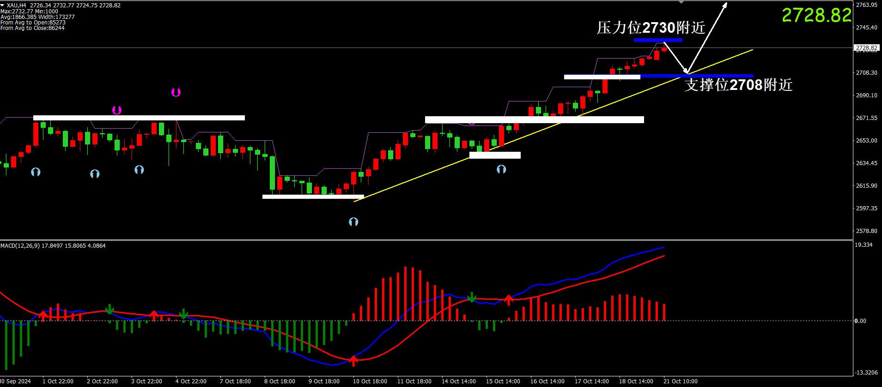The width and height of the screenshot is (882, 387).
Task: Click -13.3206 on the MACD scale
Action: pos(866,373)
